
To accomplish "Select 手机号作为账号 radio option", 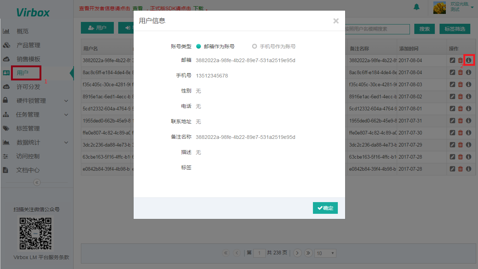I will [255, 46].
